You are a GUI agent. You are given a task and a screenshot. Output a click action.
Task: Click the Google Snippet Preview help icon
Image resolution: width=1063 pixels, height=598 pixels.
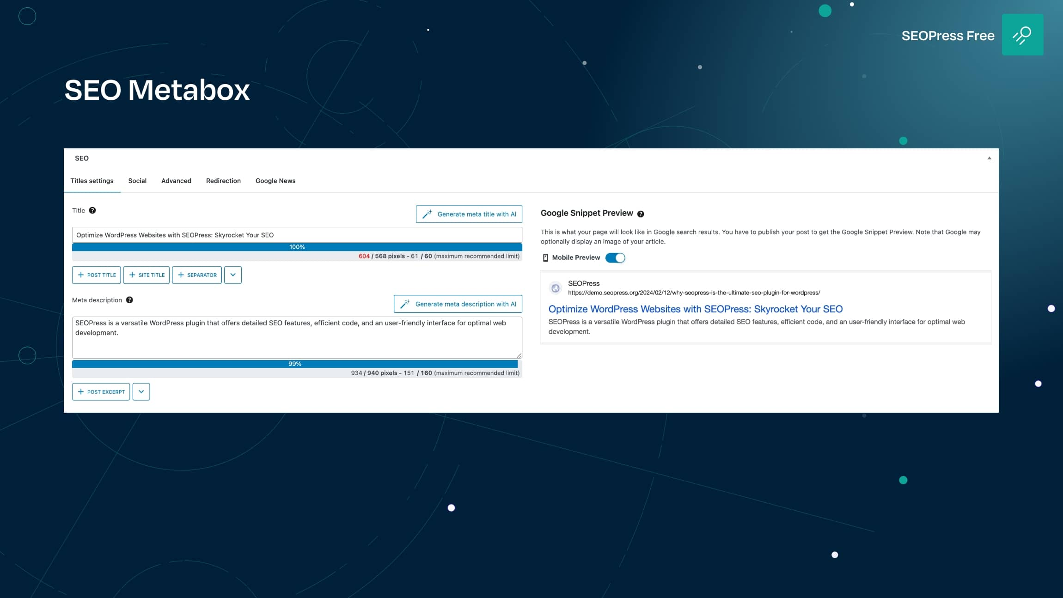(641, 214)
